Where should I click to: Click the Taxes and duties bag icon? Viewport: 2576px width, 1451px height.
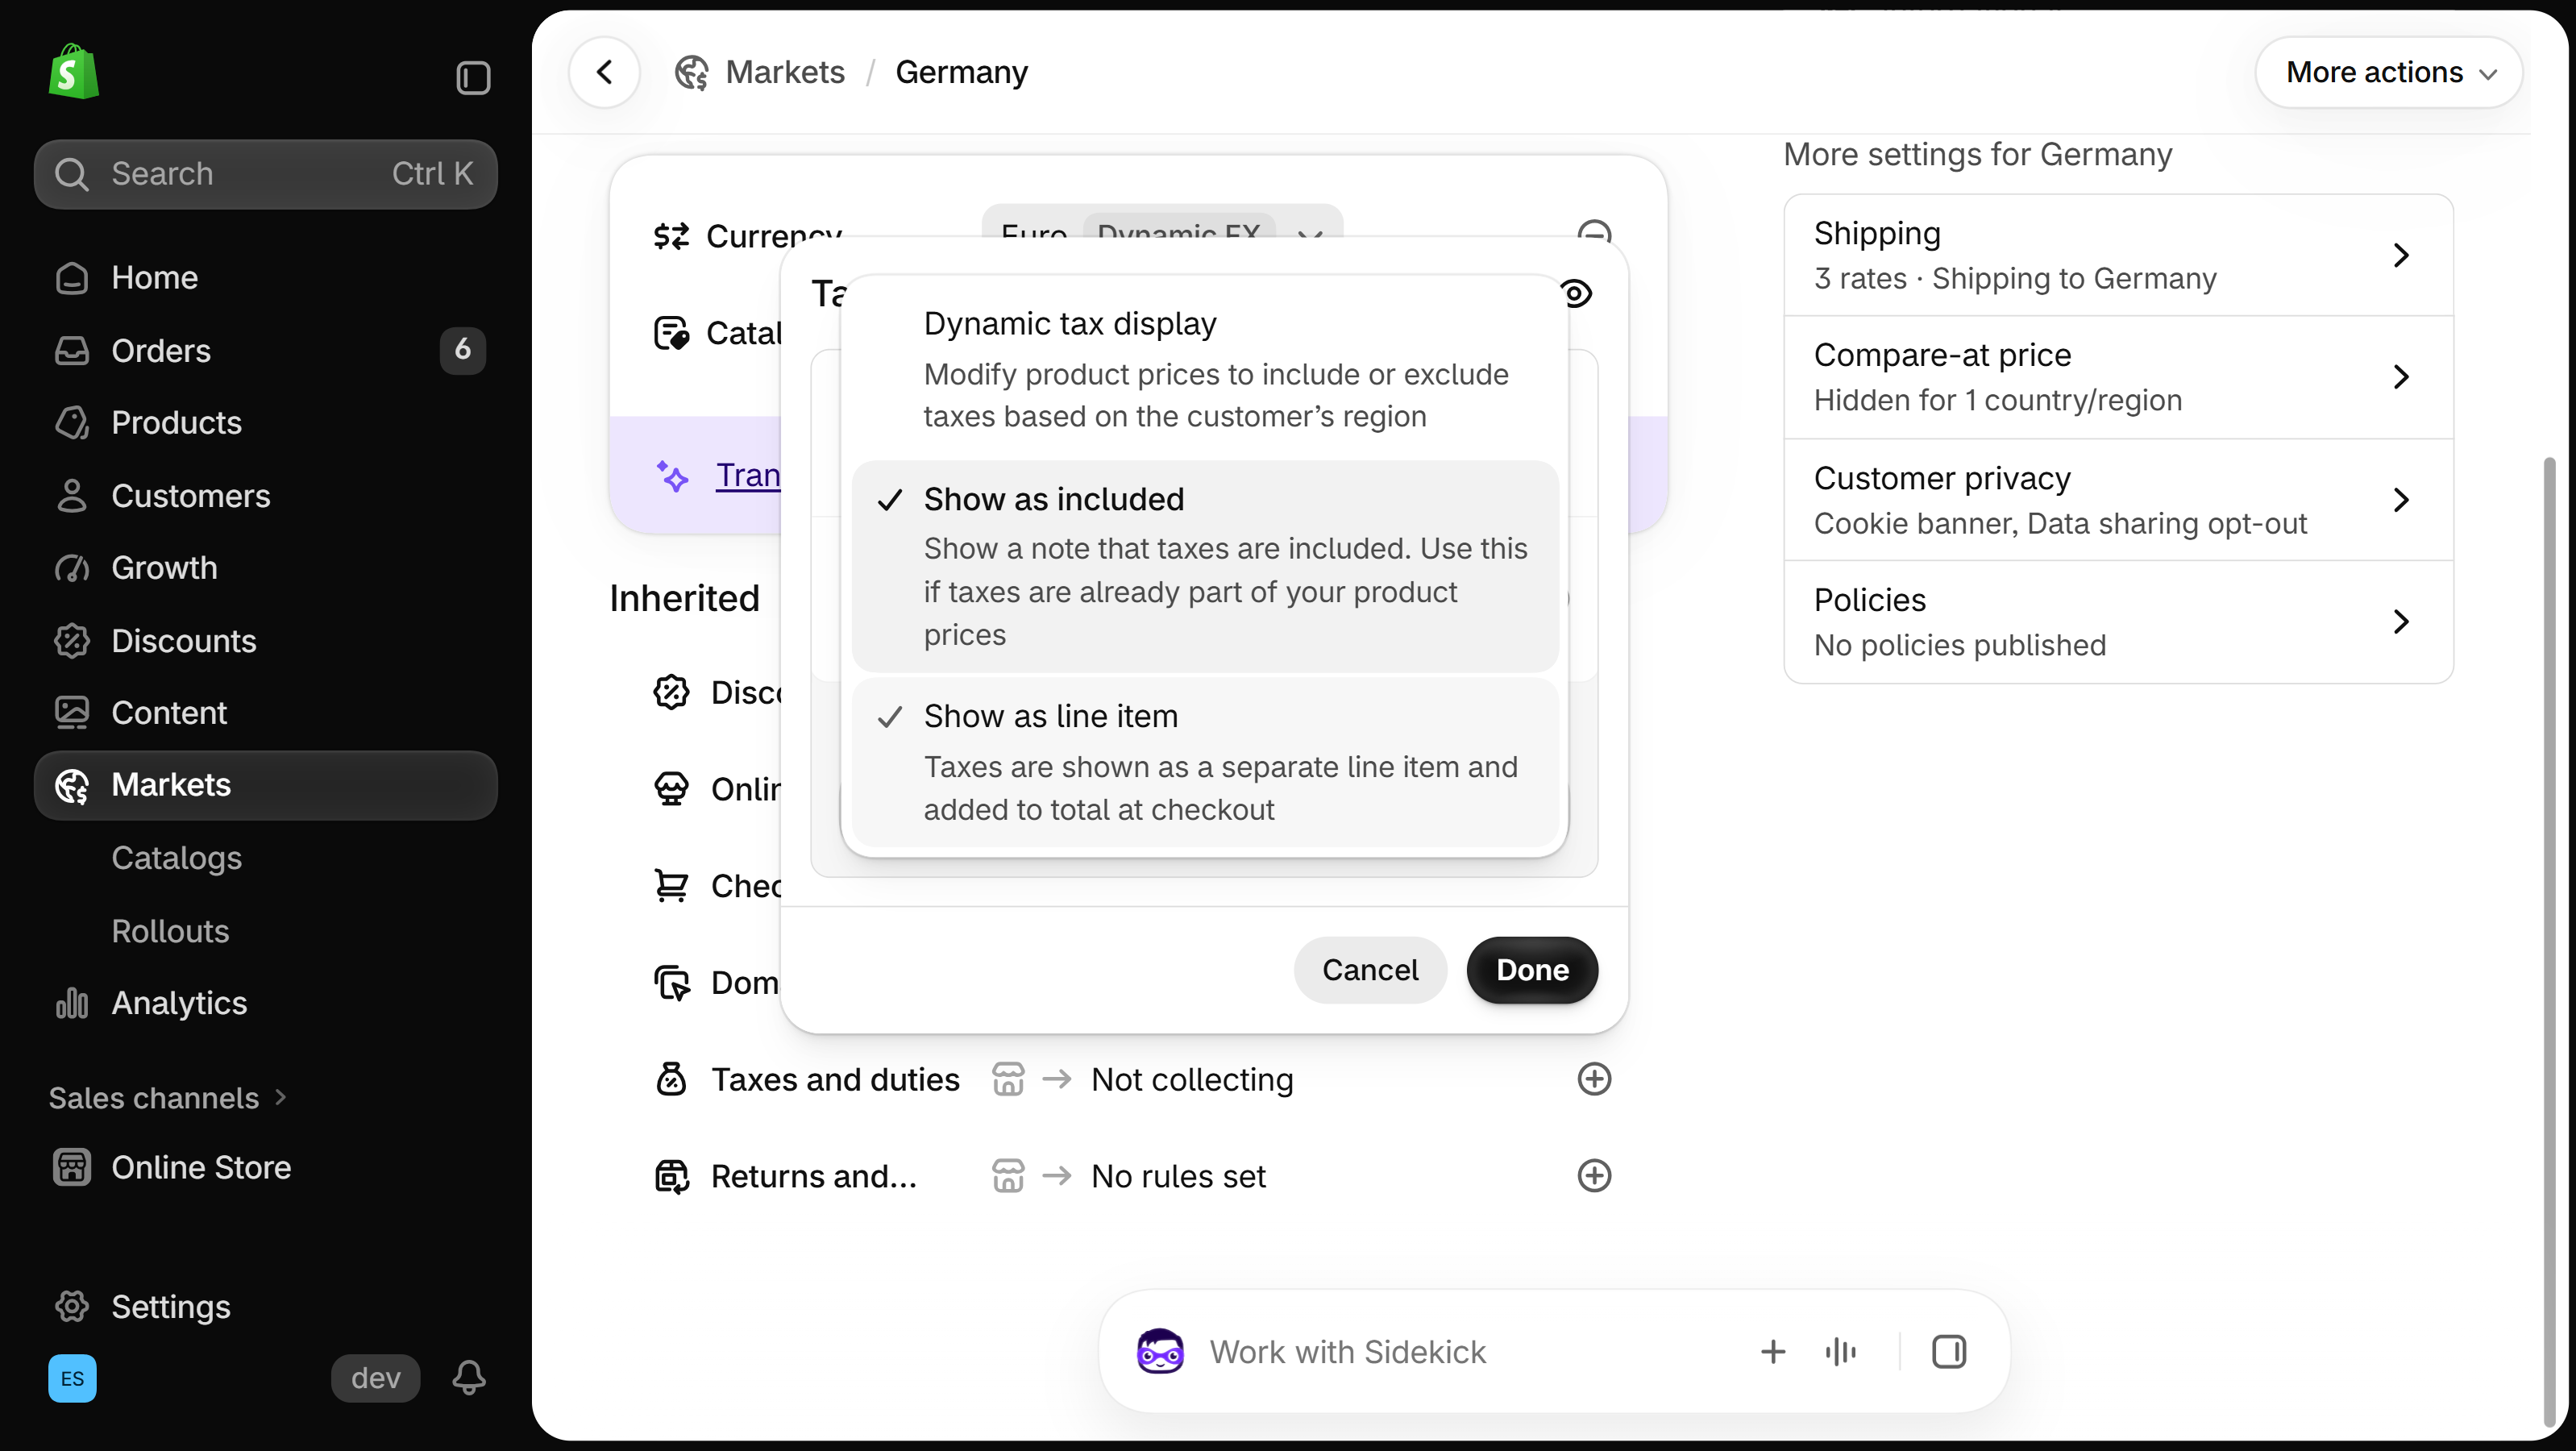(671, 1079)
